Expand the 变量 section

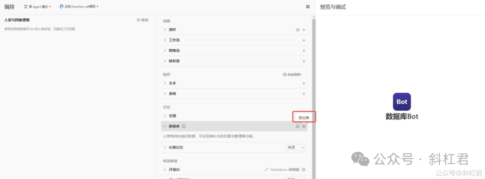click(x=165, y=116)
